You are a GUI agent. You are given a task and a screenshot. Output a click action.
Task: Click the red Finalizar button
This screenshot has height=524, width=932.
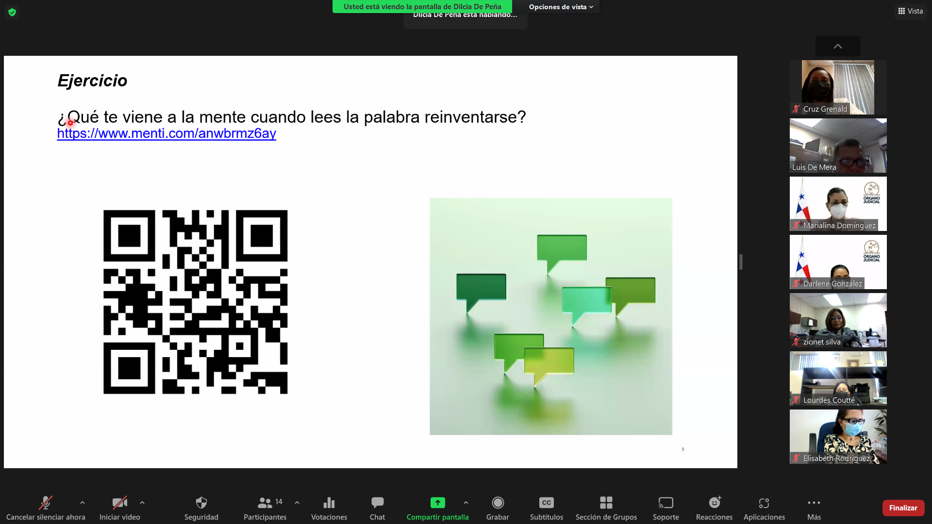click(x=903, y=508)
